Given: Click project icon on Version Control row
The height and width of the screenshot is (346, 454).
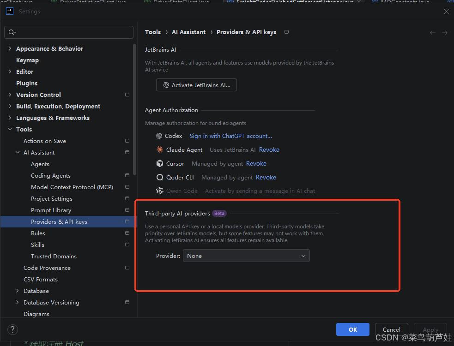Looking at the screenshot, I should click(x=127, y=95).
